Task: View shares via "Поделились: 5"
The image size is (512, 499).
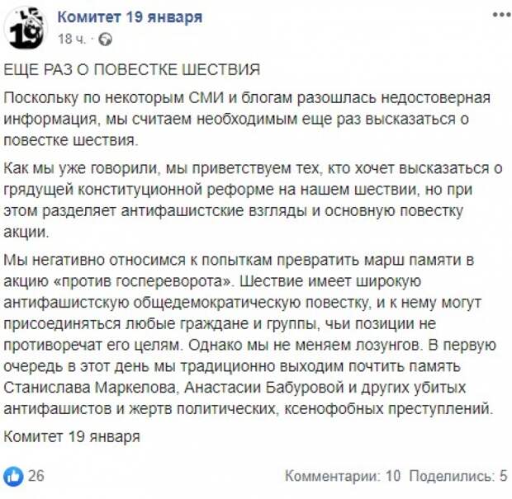Action: [457, 476]
